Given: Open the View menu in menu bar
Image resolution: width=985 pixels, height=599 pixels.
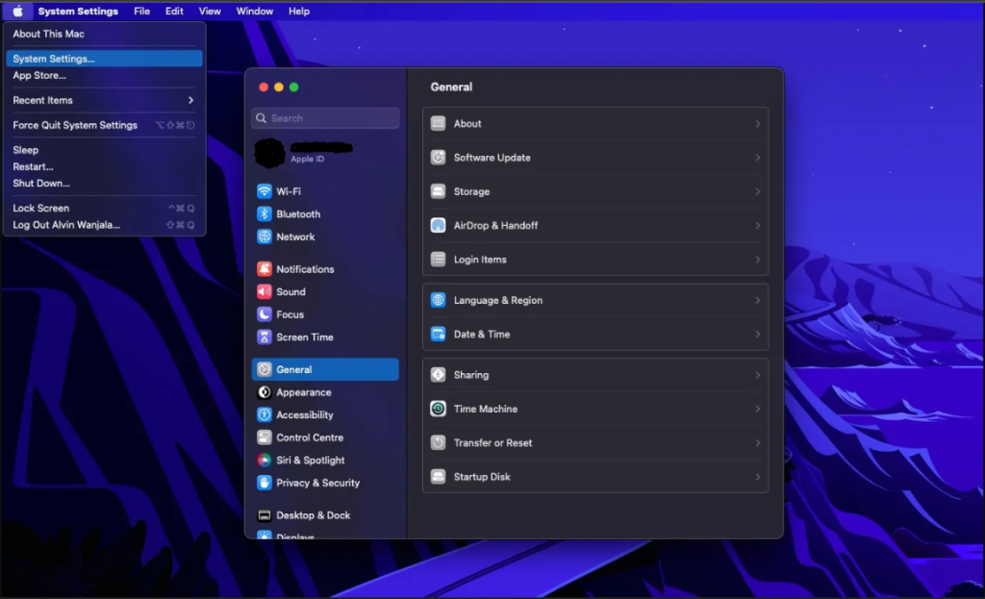Looking at the screenshot, I should [x=210, y=12].
